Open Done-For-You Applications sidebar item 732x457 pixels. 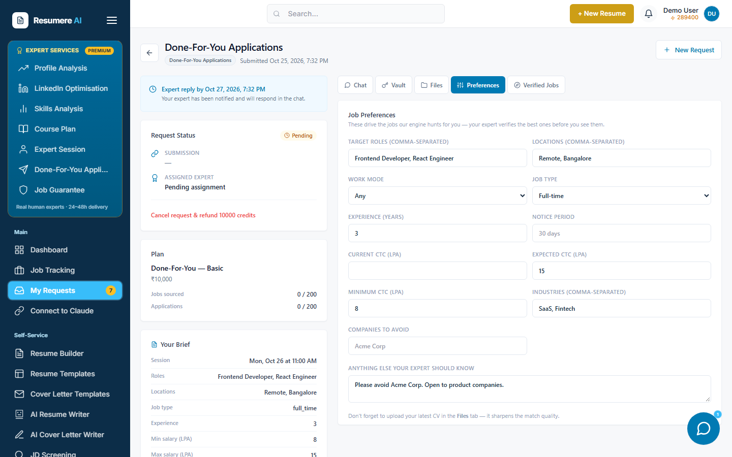point(65,170)
